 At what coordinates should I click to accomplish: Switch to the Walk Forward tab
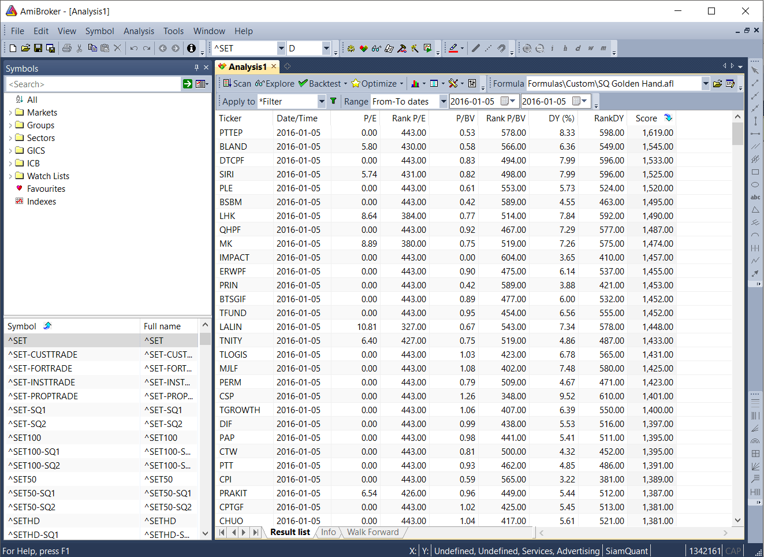pos(372,532)
